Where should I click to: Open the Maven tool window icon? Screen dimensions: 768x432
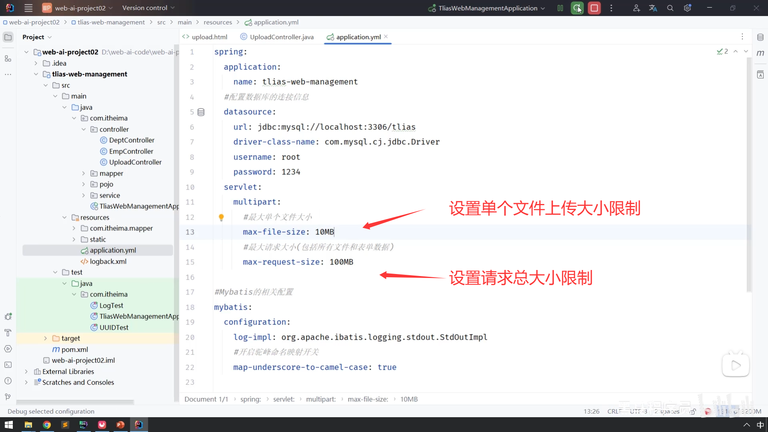tap(760, 53)
